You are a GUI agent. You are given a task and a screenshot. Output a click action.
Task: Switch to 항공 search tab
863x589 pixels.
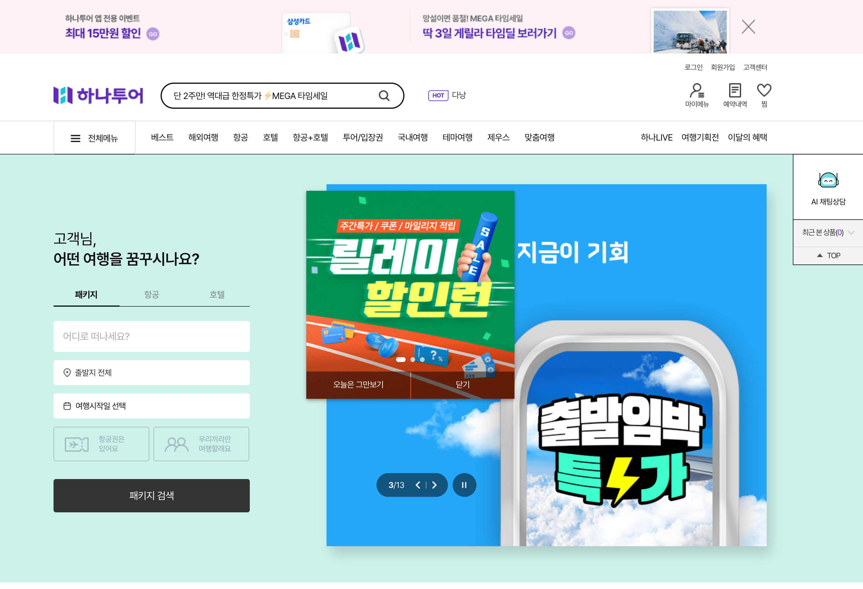[x=151, y=295]
